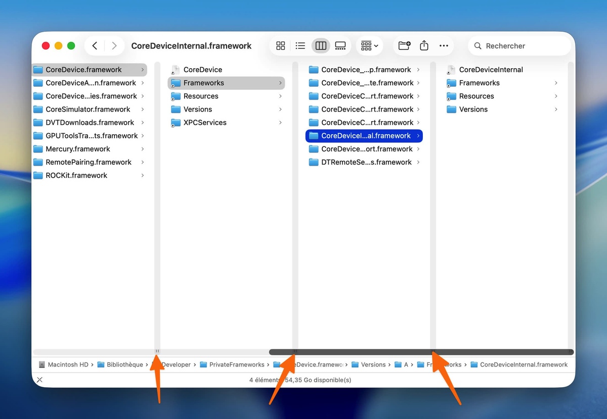Click the magnifying glass search icon
The height and width of the screenshot is (419, 607).
pyautogui.click(x=478, y=46)
